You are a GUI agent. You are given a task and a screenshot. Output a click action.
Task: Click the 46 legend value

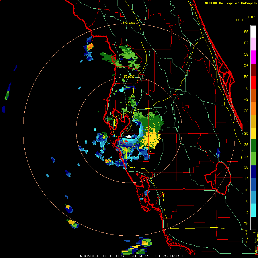coord(246,88)
